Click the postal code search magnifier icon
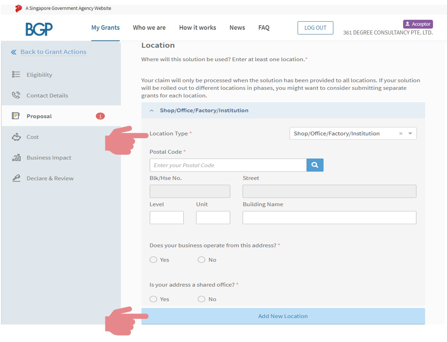 tap(315, 165)
